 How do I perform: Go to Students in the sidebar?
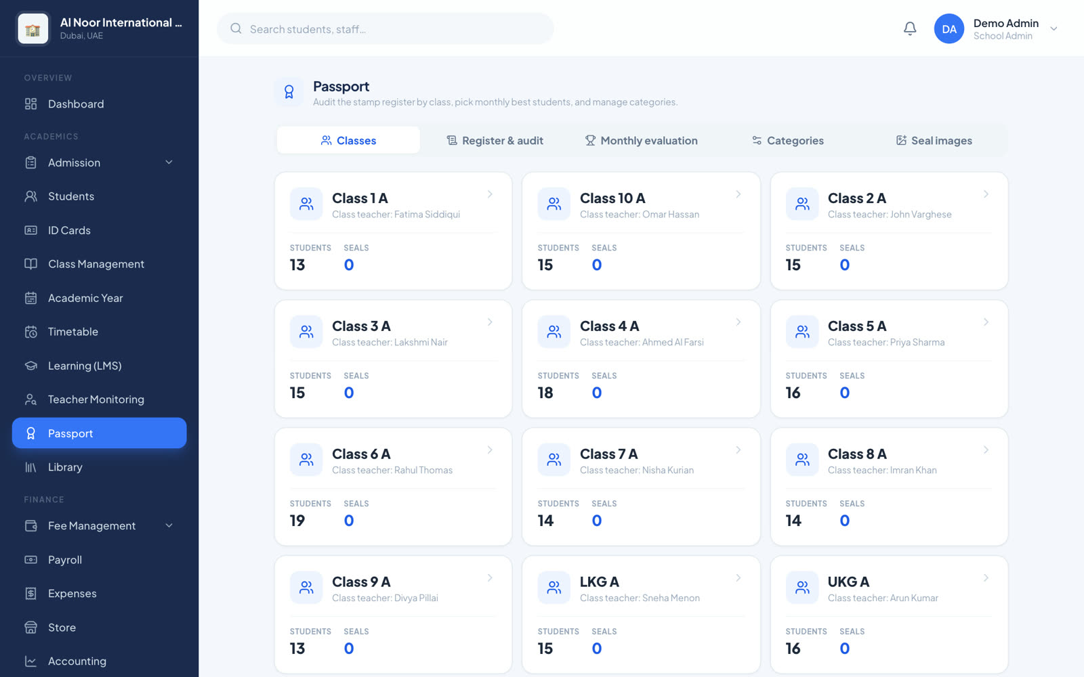click(x=99, y=196)
